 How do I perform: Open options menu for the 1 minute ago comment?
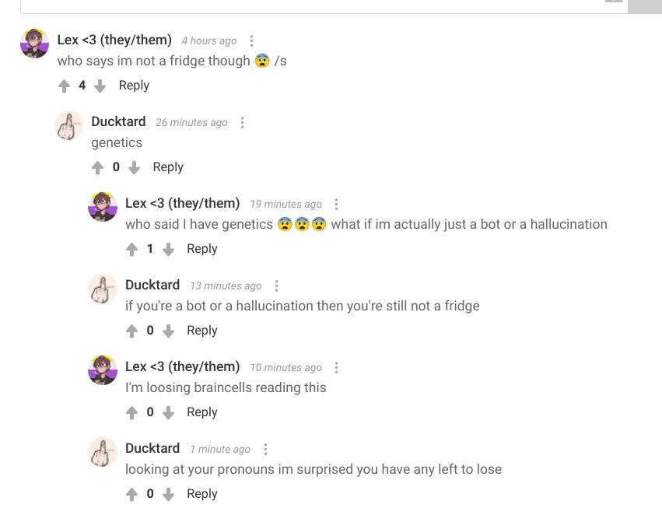[265, 449]
